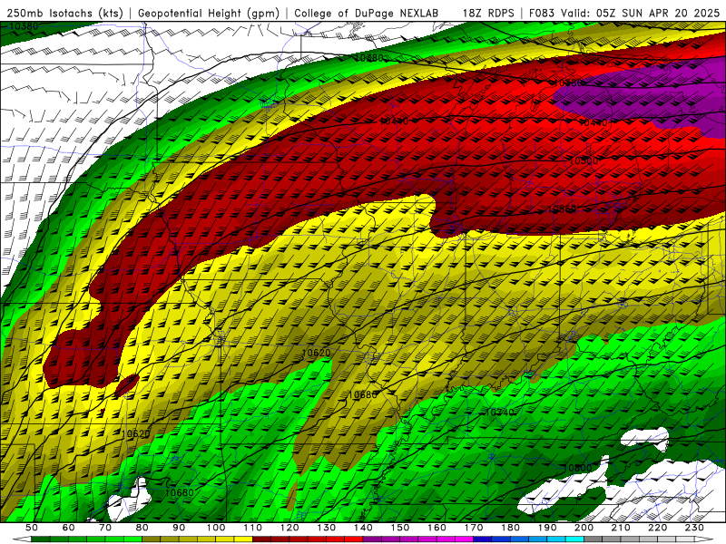Click the 120 value on the color scale
The width and height of the screenshot is (726, 544).
click(x=289, y=528)
